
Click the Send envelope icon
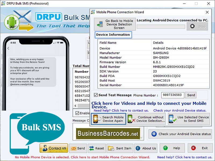pyautogui.click(x=73, y=148)
